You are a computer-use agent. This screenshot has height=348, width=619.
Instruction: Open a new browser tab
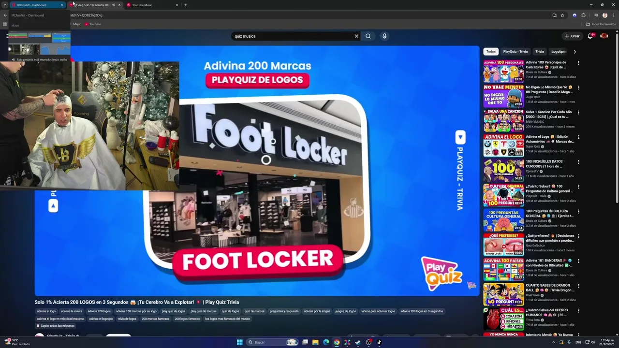pyautogui.click(x=186, y=5)
